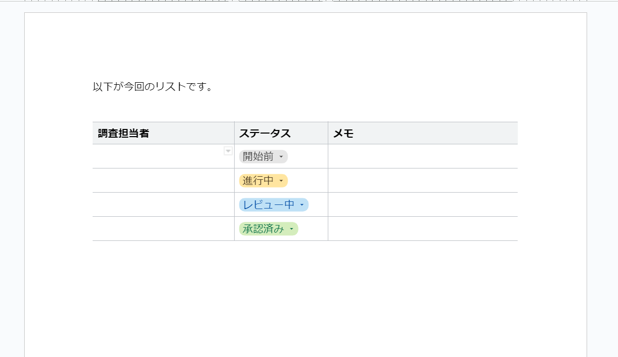Open the 進行中 status dropdown chip
This screenshot has width=618, height=357.
point(263,181)
